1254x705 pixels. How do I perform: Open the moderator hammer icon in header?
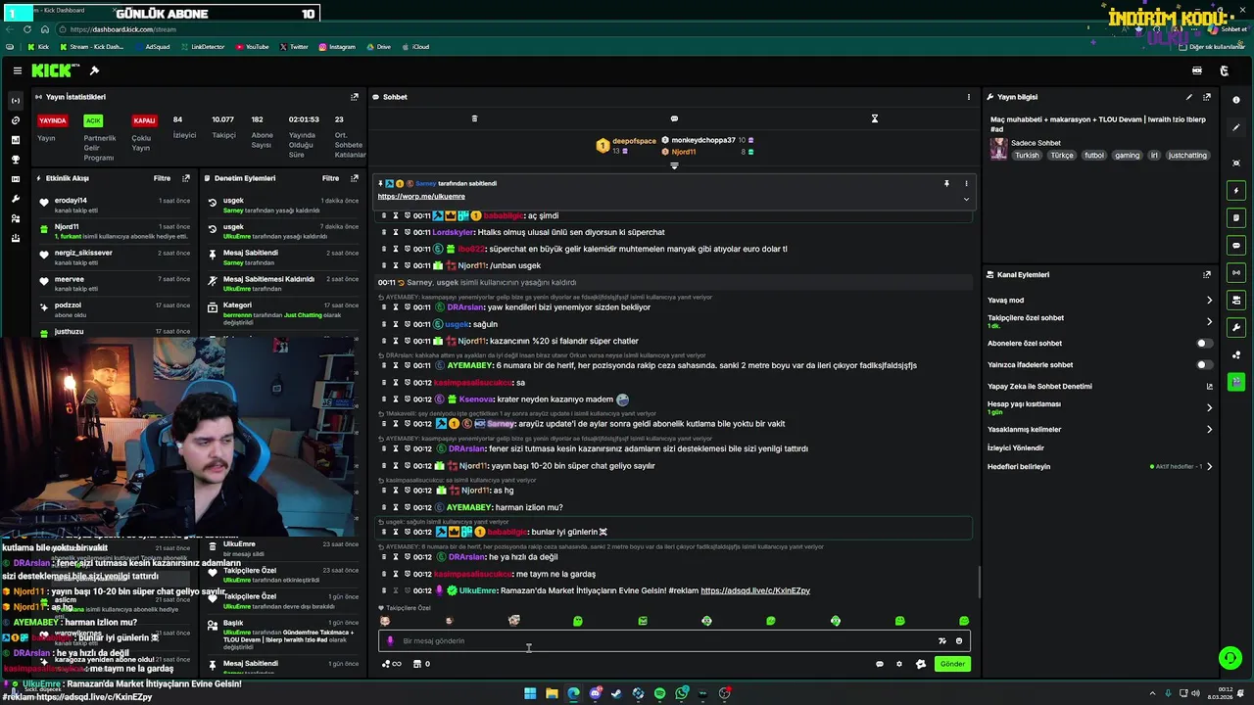[94, 70]
